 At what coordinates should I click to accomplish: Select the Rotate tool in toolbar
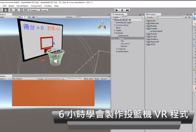(11, 10)
